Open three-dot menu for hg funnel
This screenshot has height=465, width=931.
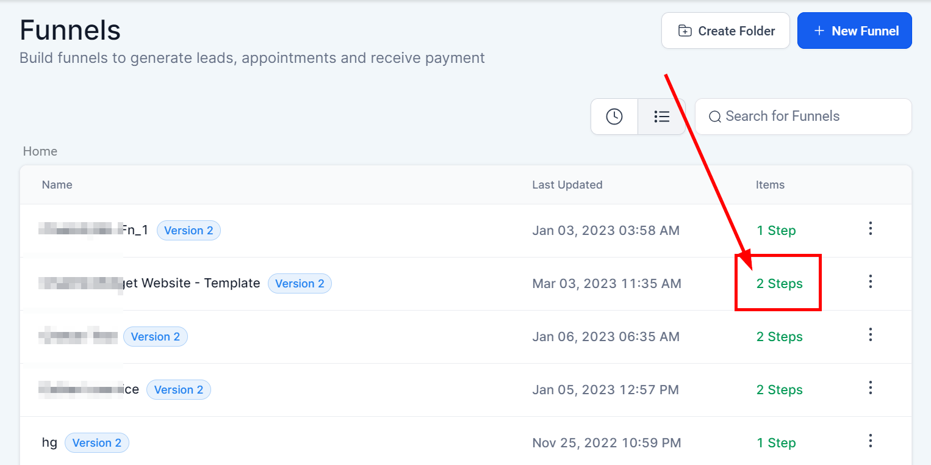[x=871, y=441]
